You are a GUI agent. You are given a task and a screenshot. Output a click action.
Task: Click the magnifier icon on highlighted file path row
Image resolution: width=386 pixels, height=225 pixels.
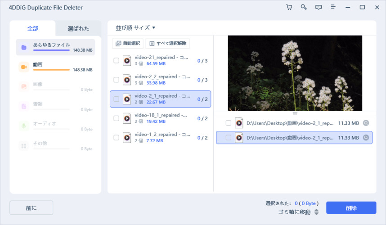coord(366,138)
